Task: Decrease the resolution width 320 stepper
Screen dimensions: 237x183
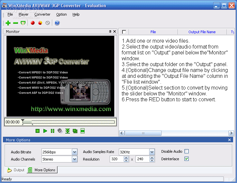Action: coord(126,161)
